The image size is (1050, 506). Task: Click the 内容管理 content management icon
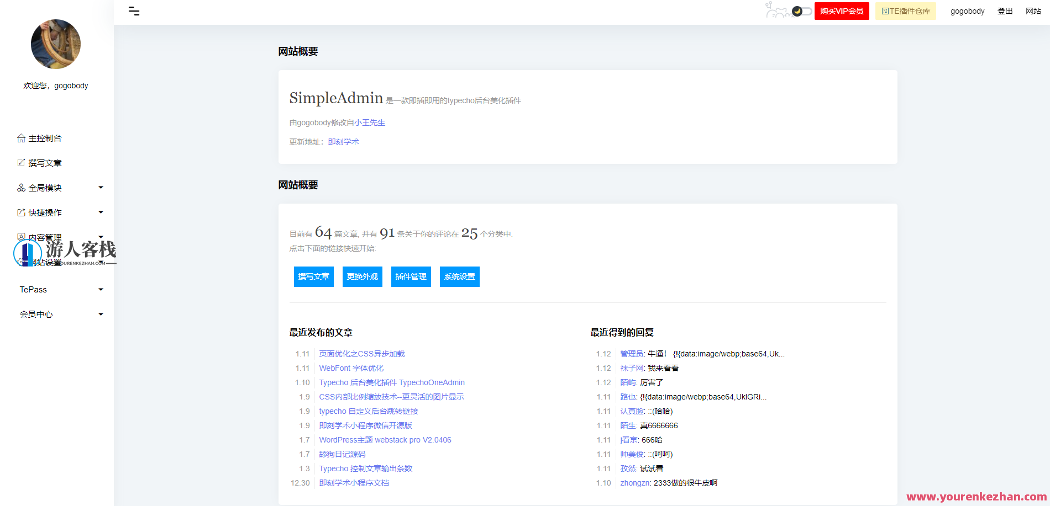pyautogui.click(x=21, y=237)
